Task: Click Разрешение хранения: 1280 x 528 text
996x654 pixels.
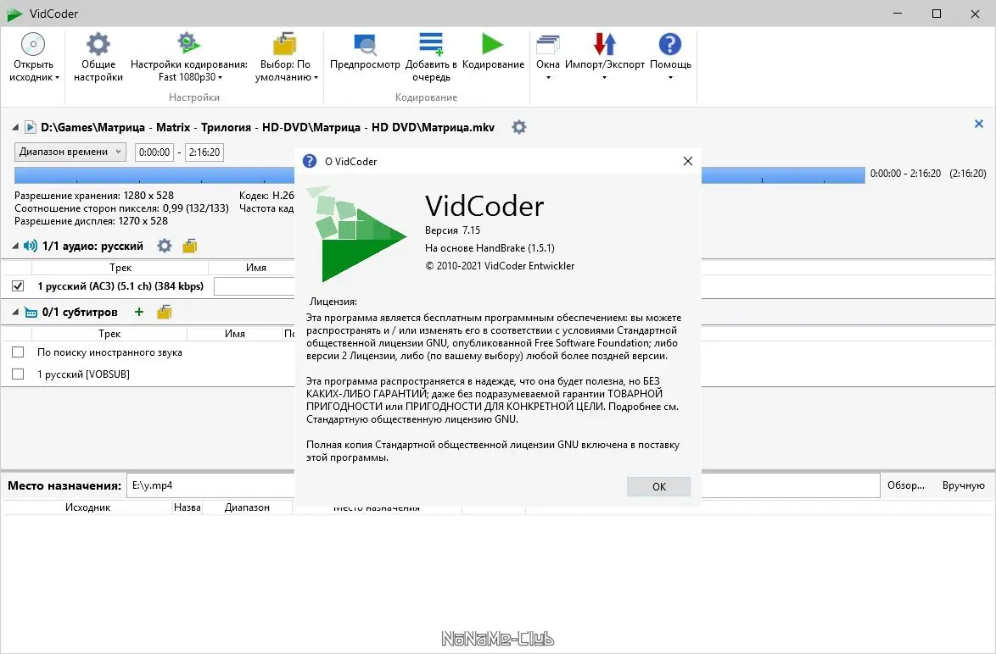Action: [x=94, y=196]
